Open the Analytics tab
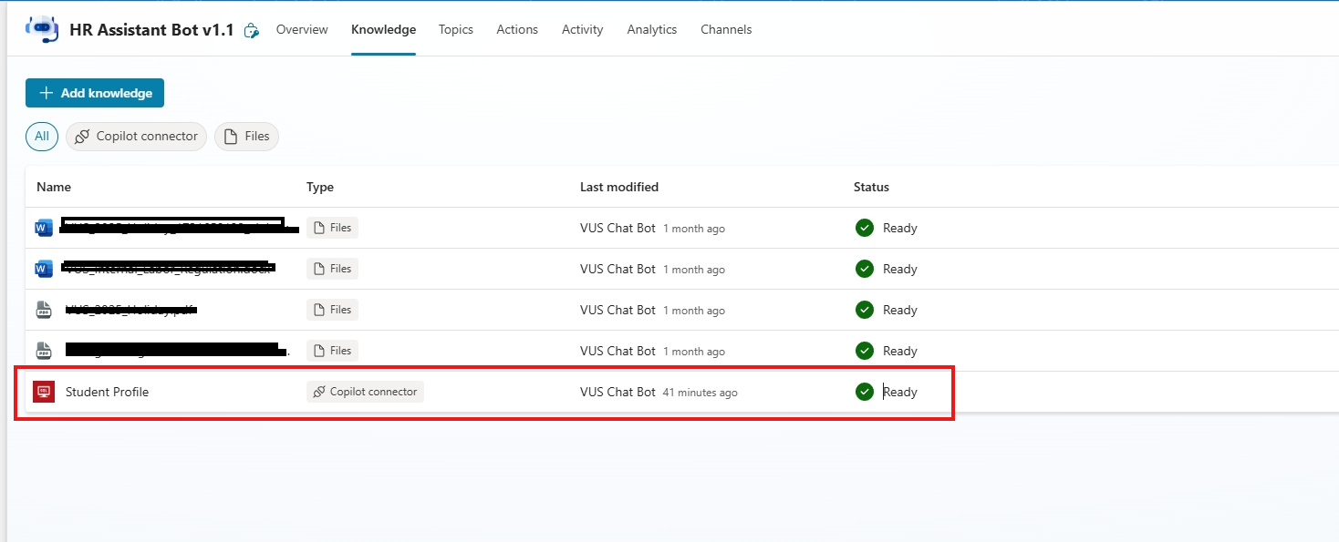The image size is (1339, 542). coord(651,29)
